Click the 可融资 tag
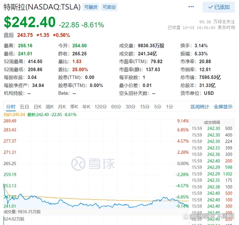The height and width of the screenshot is (225, 239). pyautogui.click(x=91, y=7)
